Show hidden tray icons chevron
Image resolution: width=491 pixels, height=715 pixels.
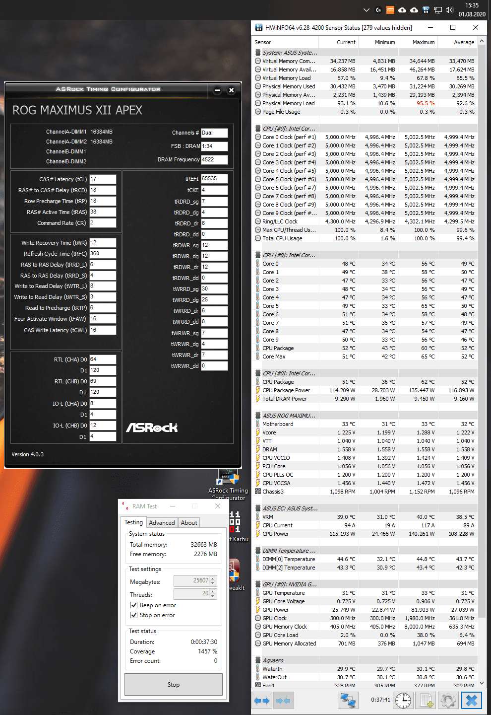[x=367, y=10]
